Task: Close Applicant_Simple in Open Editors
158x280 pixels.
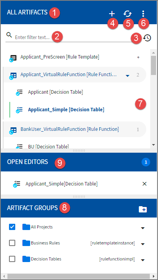Action: click(144, 184)
